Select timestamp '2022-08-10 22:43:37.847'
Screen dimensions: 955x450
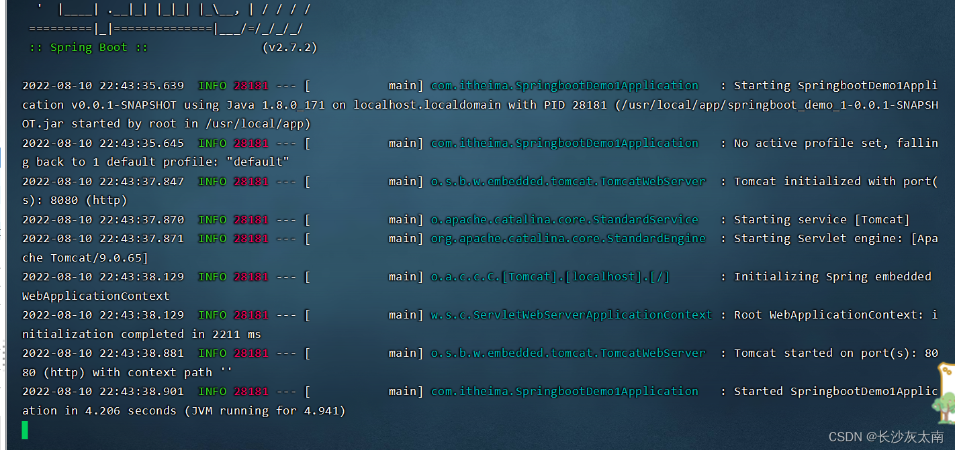pyautogui.click(x=103, y=181)
